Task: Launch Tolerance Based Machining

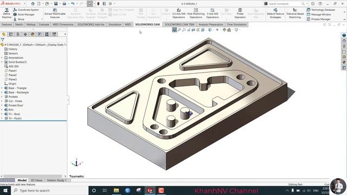Action: (295, 14)
